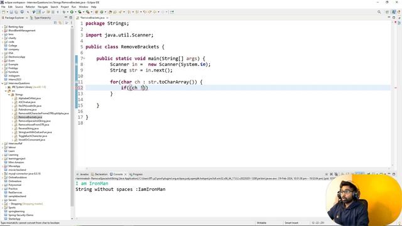Click the New Java Package icon
Screen dimensions: 402x226
click(x=97, y=12)
